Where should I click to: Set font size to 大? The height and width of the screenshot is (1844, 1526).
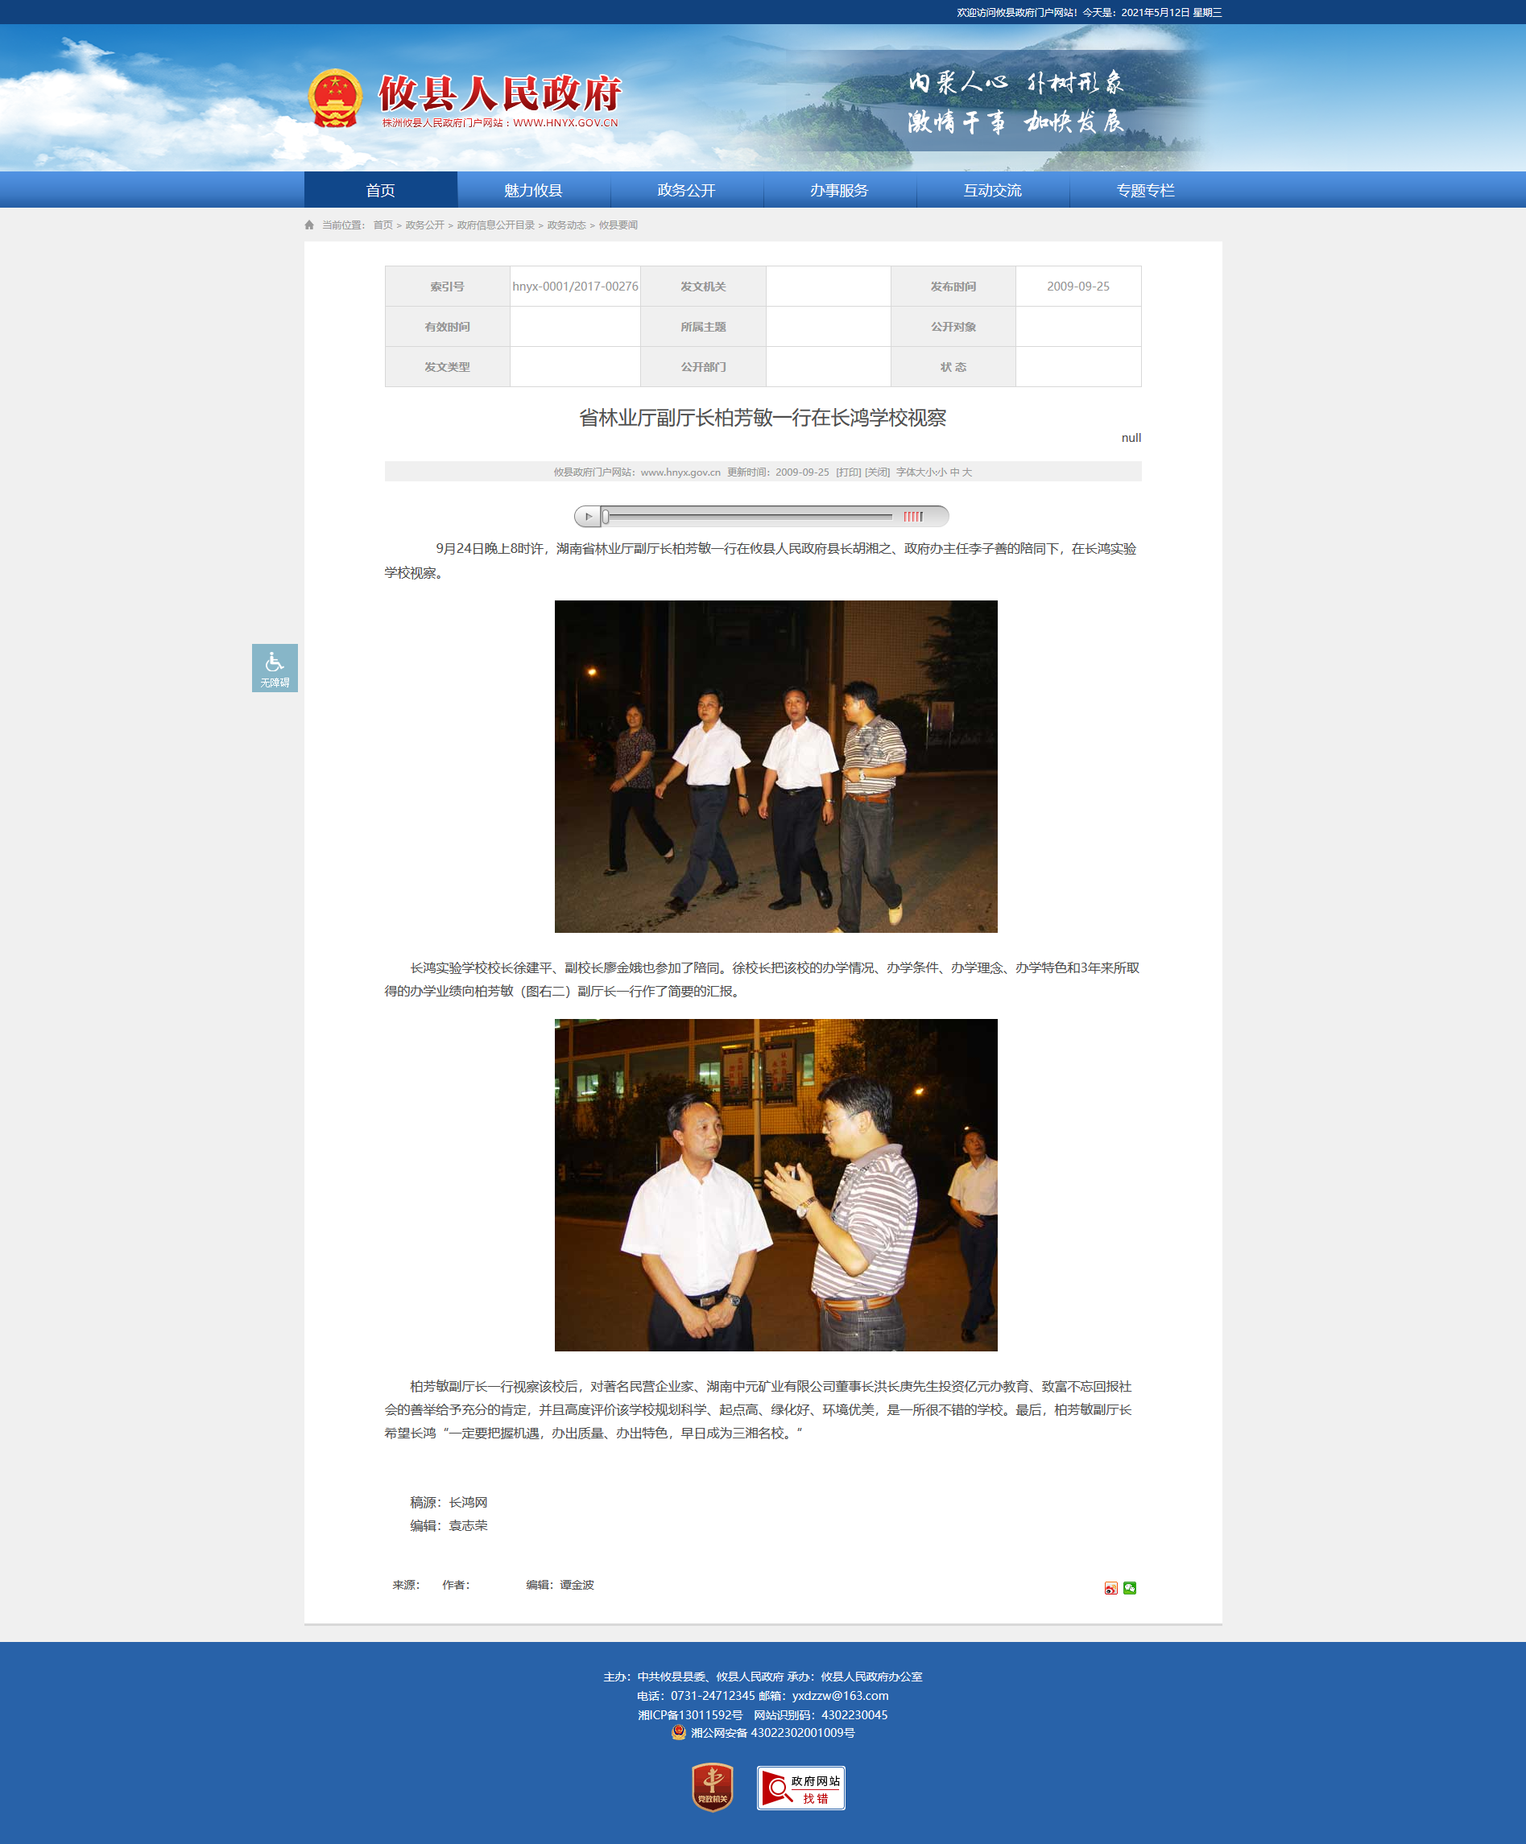pos(966,472)
